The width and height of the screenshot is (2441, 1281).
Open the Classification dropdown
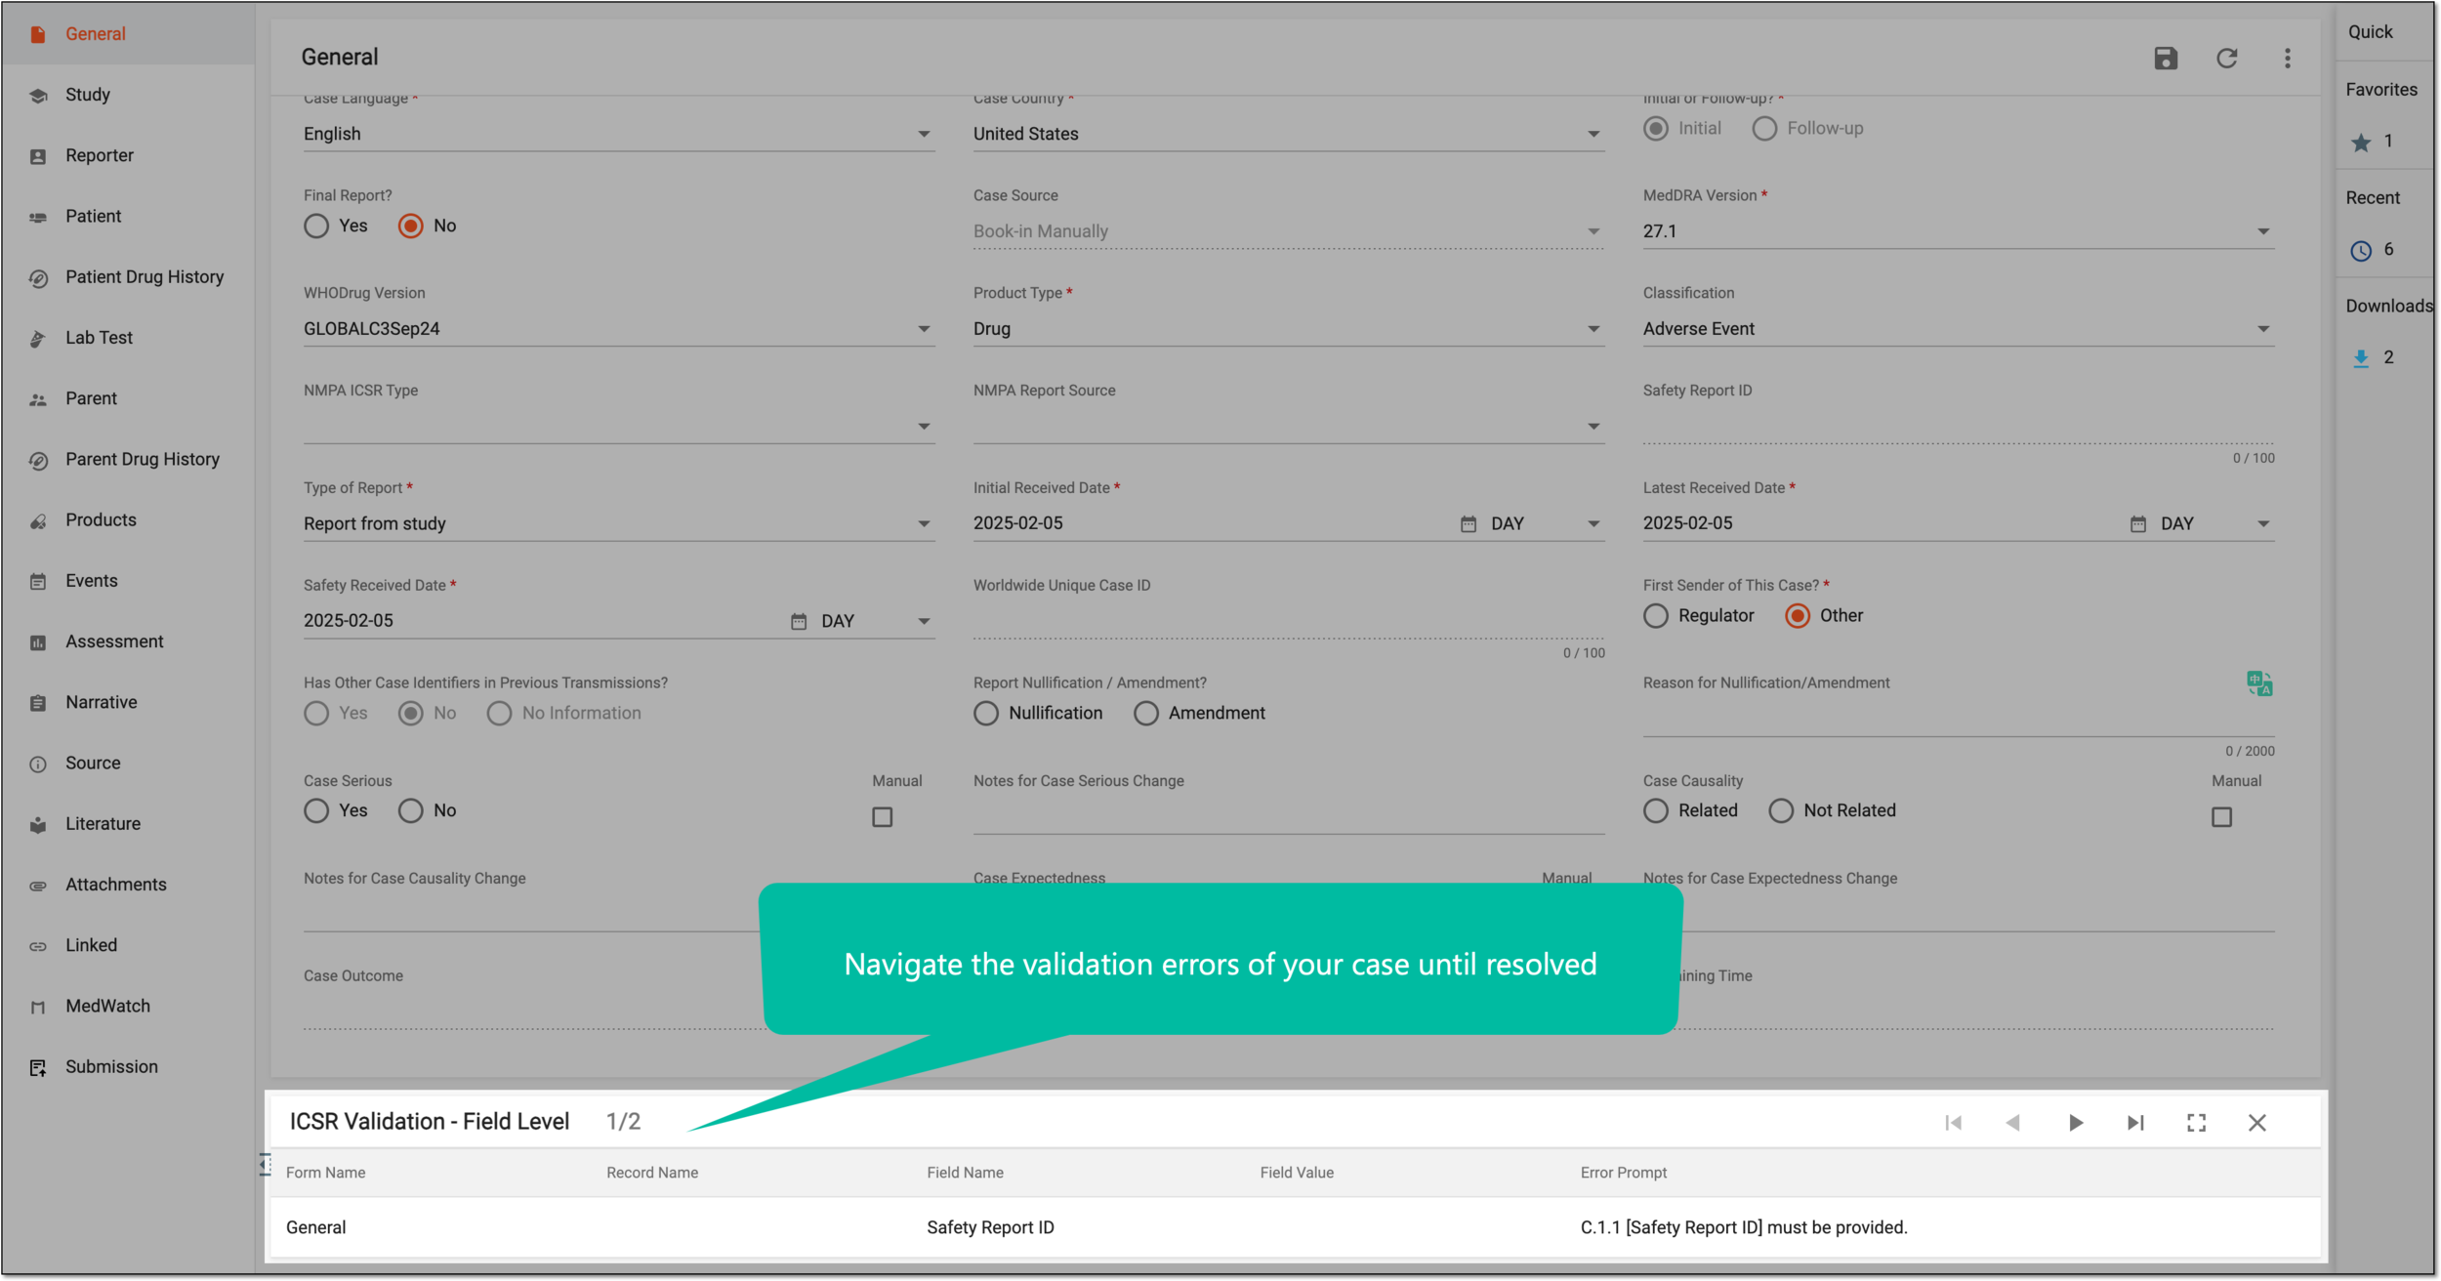click(1959, 329)
